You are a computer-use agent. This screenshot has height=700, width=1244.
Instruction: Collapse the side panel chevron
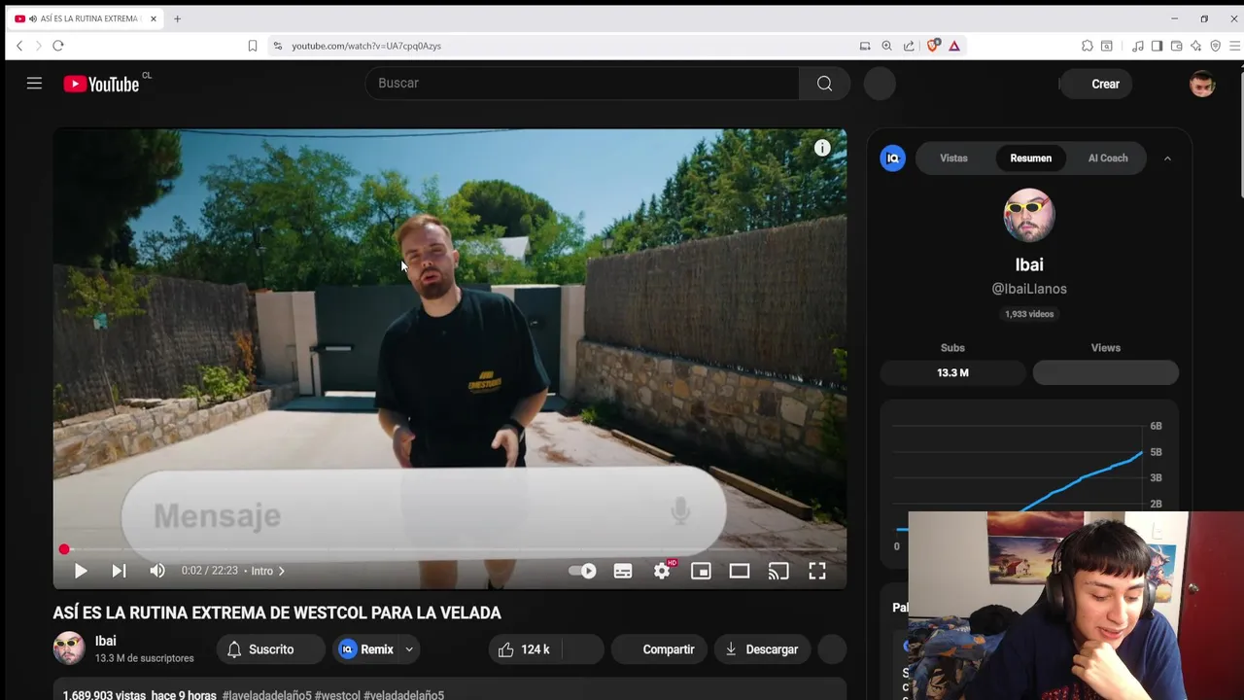click(1167, 158)
